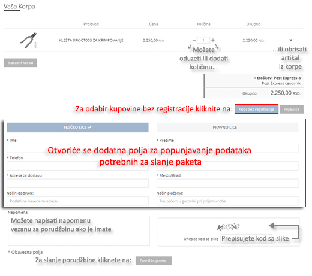Open the Način isporuke dropdown
The image size is (312, 276).
click(77, 201)
